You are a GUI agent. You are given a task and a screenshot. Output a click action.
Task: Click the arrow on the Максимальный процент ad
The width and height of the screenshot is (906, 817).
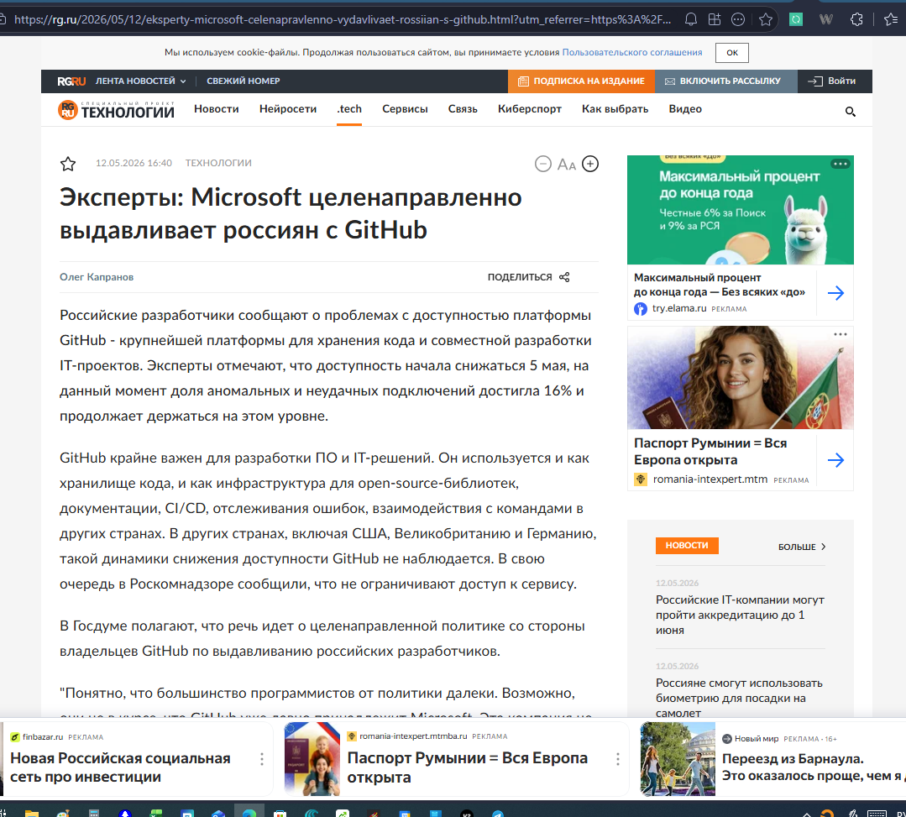click(x=835, y=293)
